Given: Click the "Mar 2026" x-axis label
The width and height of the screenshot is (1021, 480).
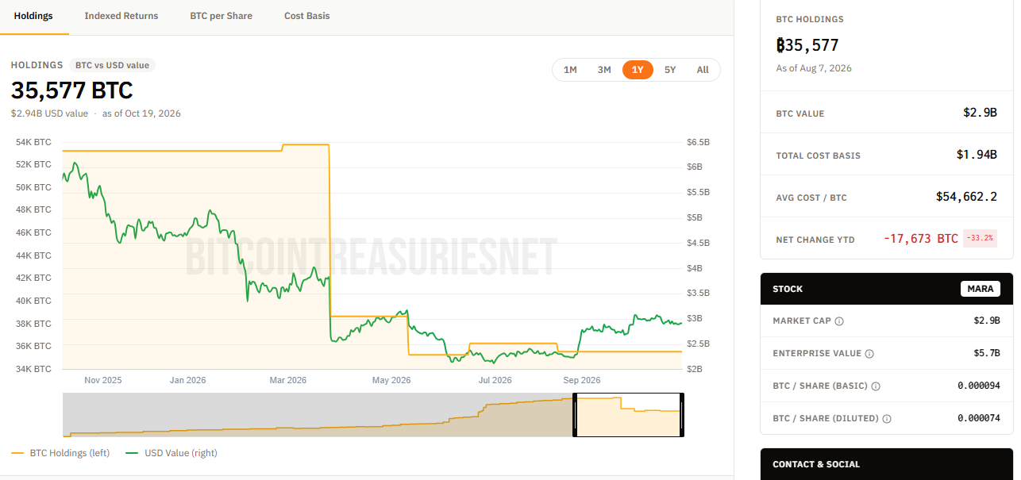Looking at the screenshot, I should [288, 380].
